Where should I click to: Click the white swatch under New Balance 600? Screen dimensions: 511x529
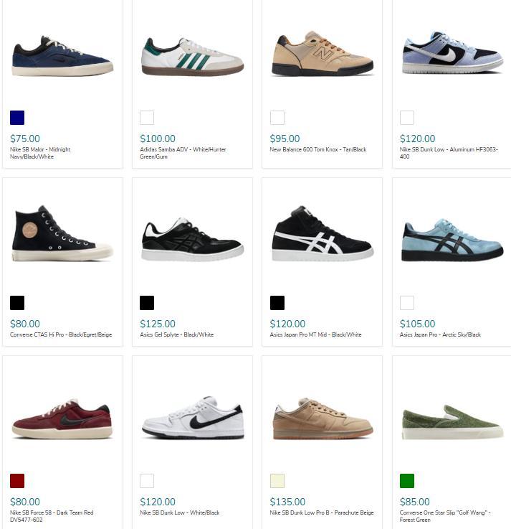(277, 118)
